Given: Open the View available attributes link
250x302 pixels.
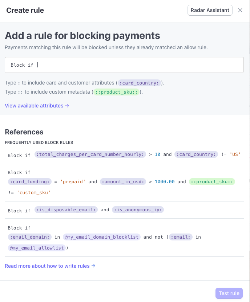Looking at the screenshot, I should (x=37, y=106).
